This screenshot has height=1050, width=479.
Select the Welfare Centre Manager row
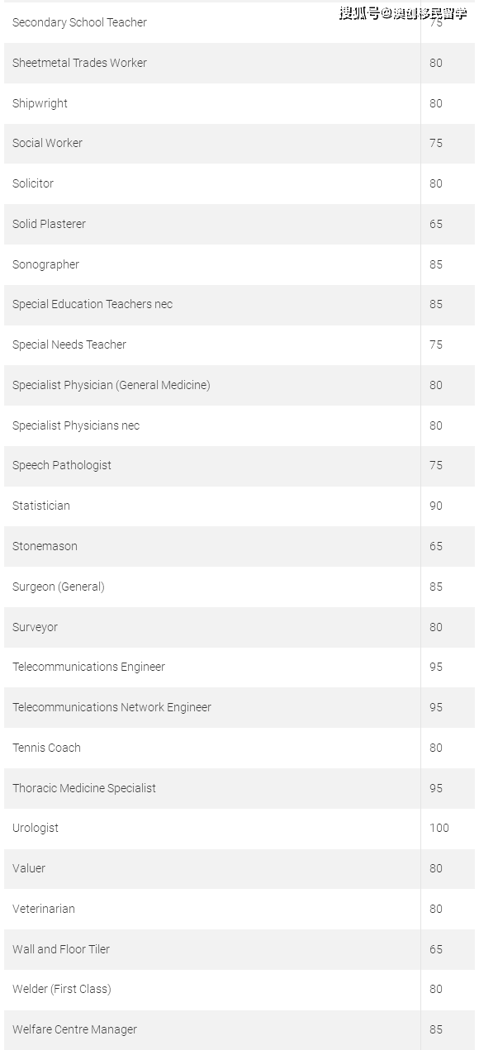tap(239, 1029)
